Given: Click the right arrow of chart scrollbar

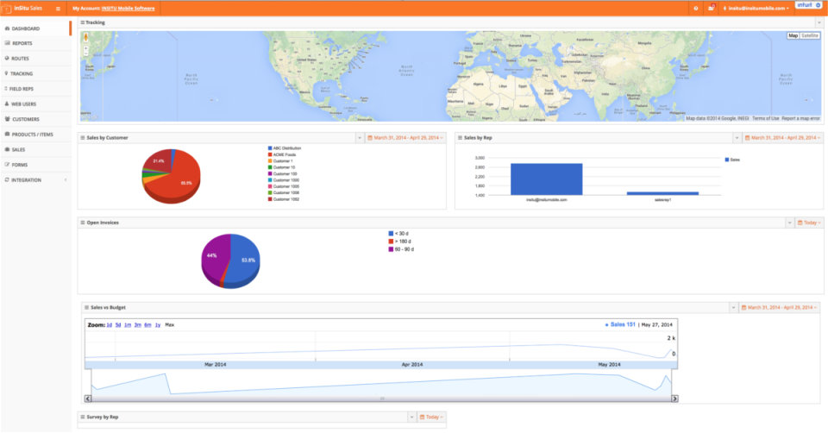Looking at the screenshot, I should 674,398.
